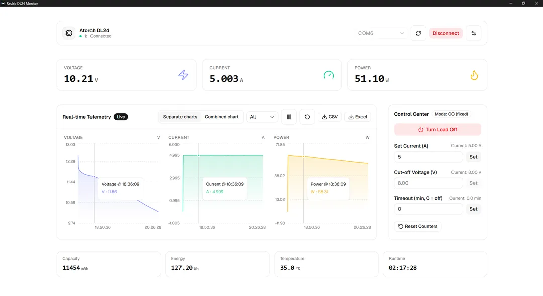This screenshot has width=543, height=296.
Task: Click the Voltage @ 18:36:09 tooltip
Action: (x=120, y=188)
